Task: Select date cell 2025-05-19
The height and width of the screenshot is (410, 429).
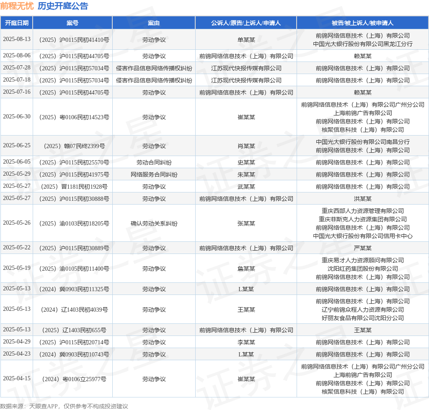Action: 17,268
